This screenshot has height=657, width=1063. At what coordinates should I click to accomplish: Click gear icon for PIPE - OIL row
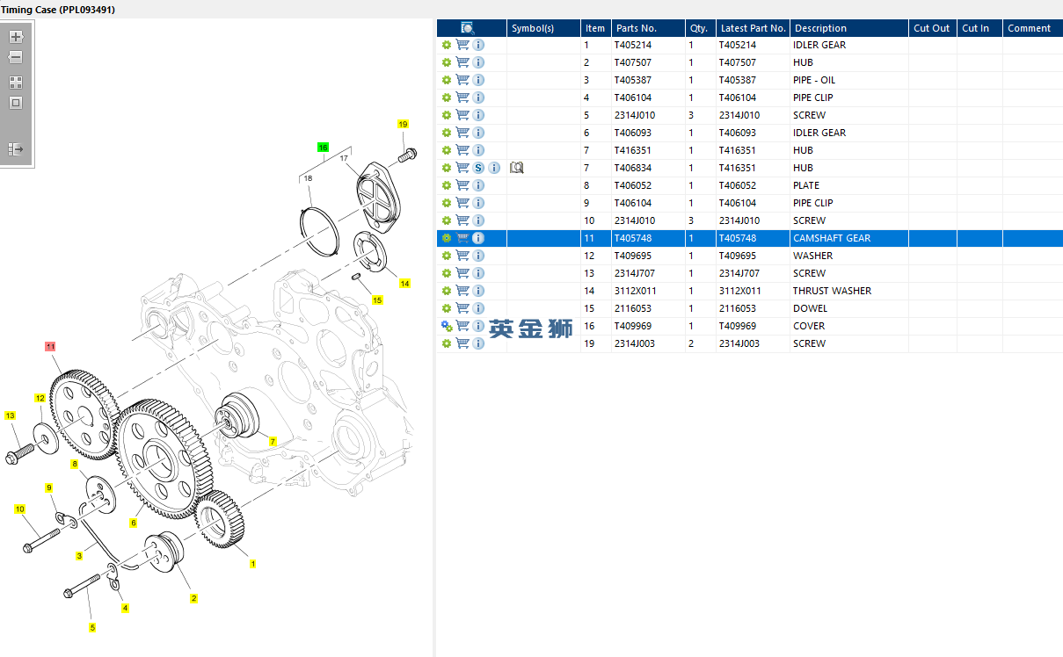coord(447,80)
